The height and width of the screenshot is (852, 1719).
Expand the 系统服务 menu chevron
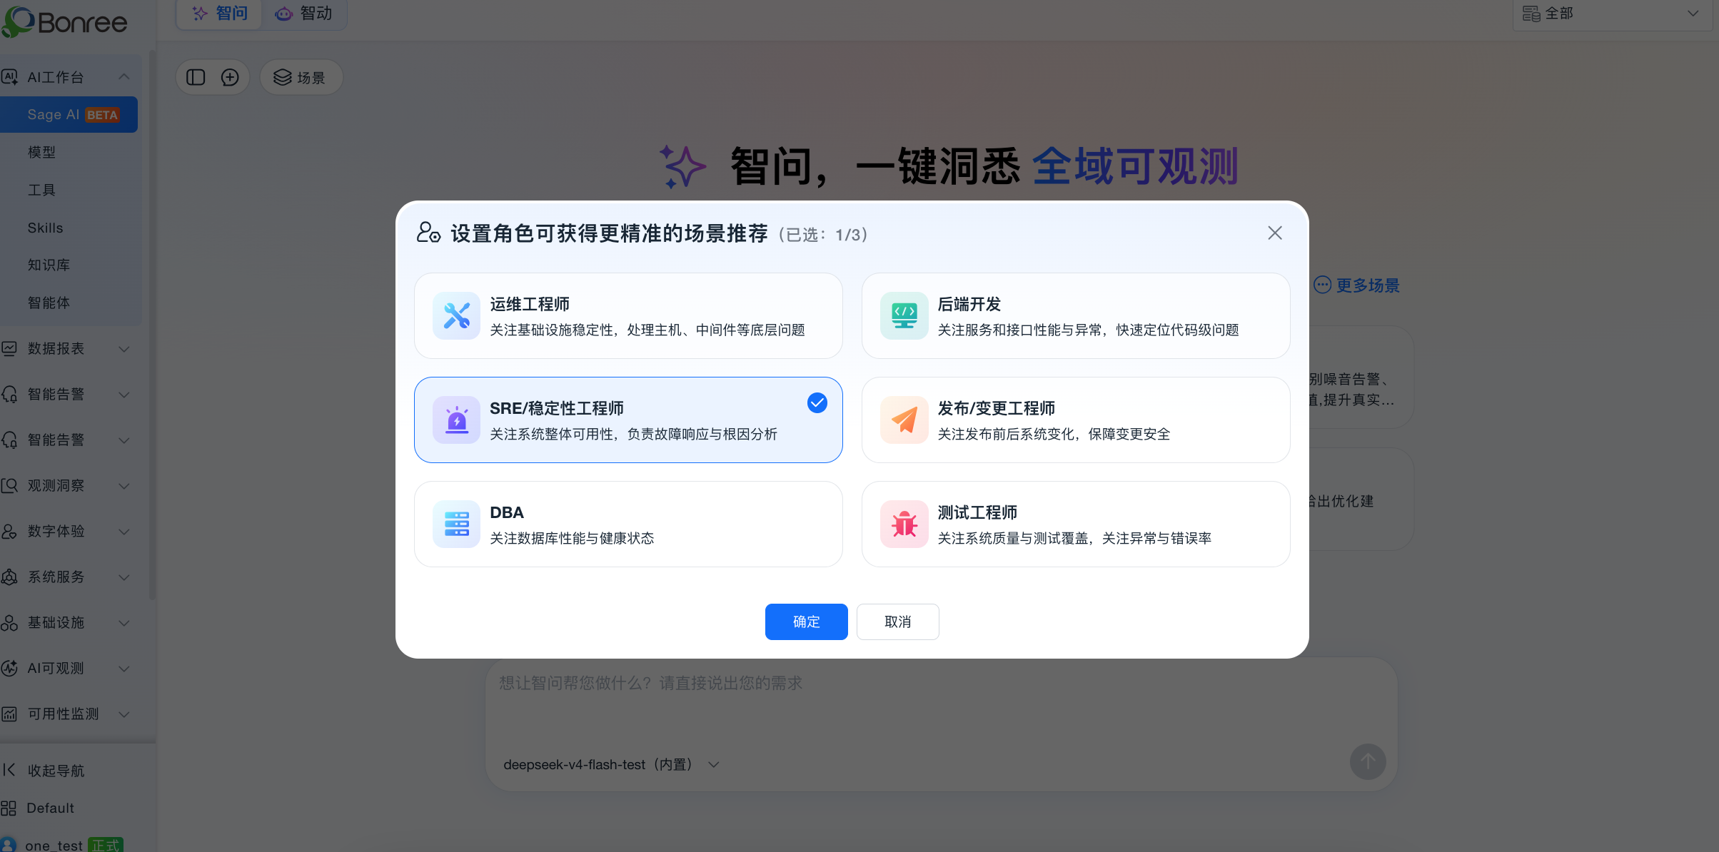point(124,577)
